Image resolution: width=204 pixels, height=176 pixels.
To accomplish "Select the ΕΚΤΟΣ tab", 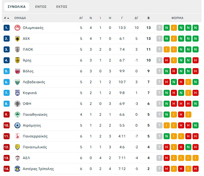I will coord(62,7).
